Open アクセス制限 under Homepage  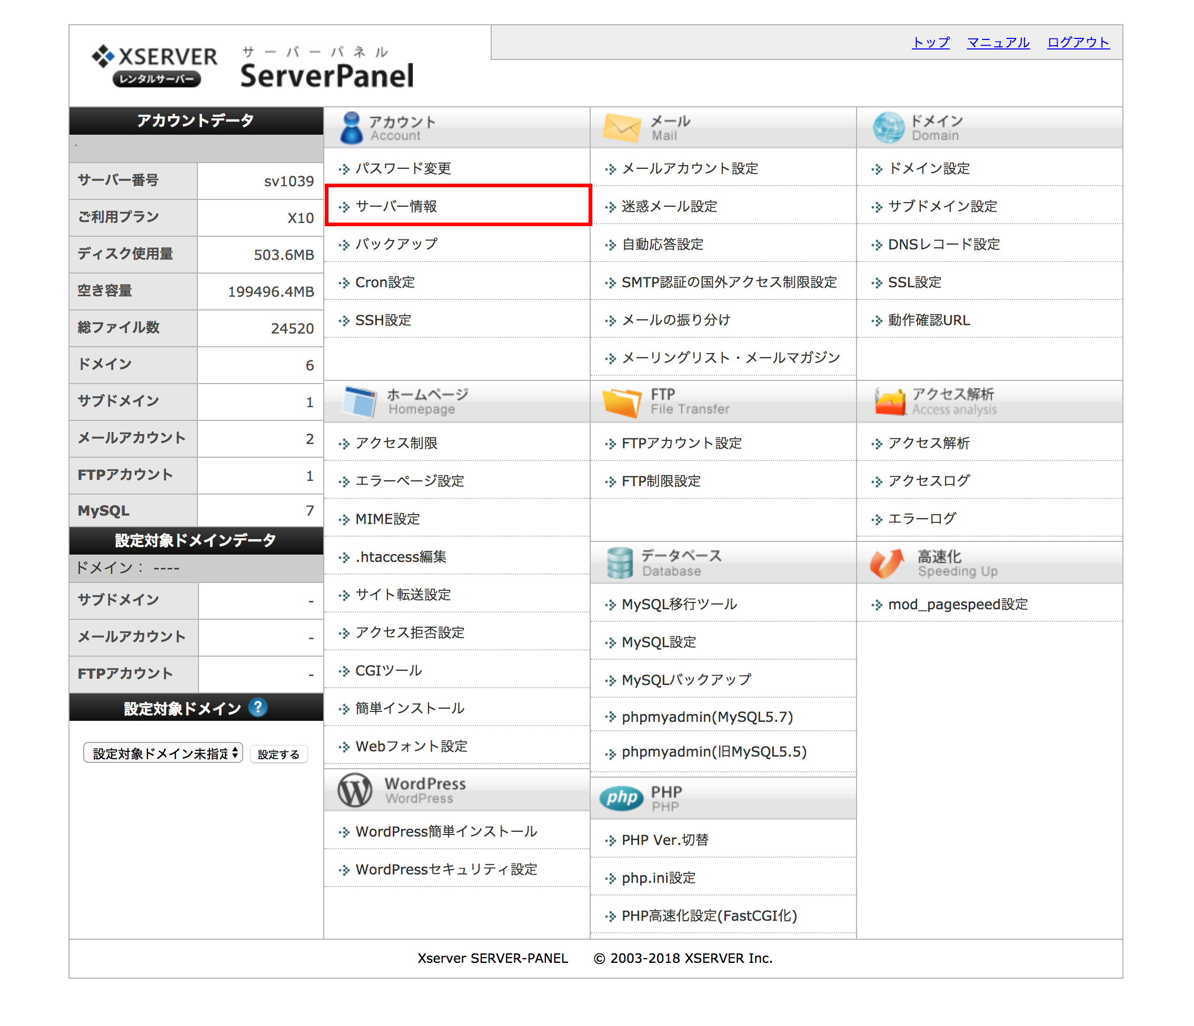[x=396, y=443]
